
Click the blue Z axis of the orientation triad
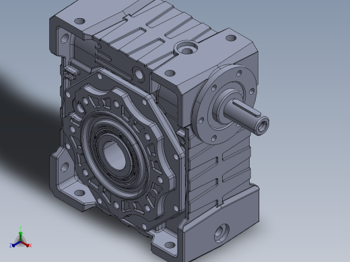[15, 245]
